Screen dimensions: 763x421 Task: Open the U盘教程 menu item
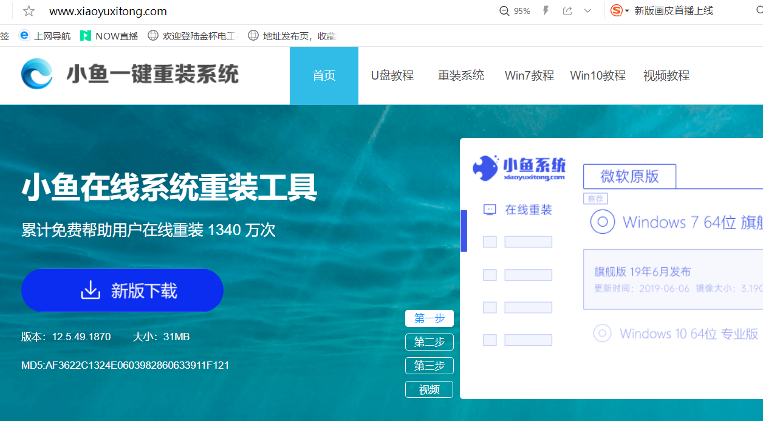pyautogui.click(x=392, y=76)
